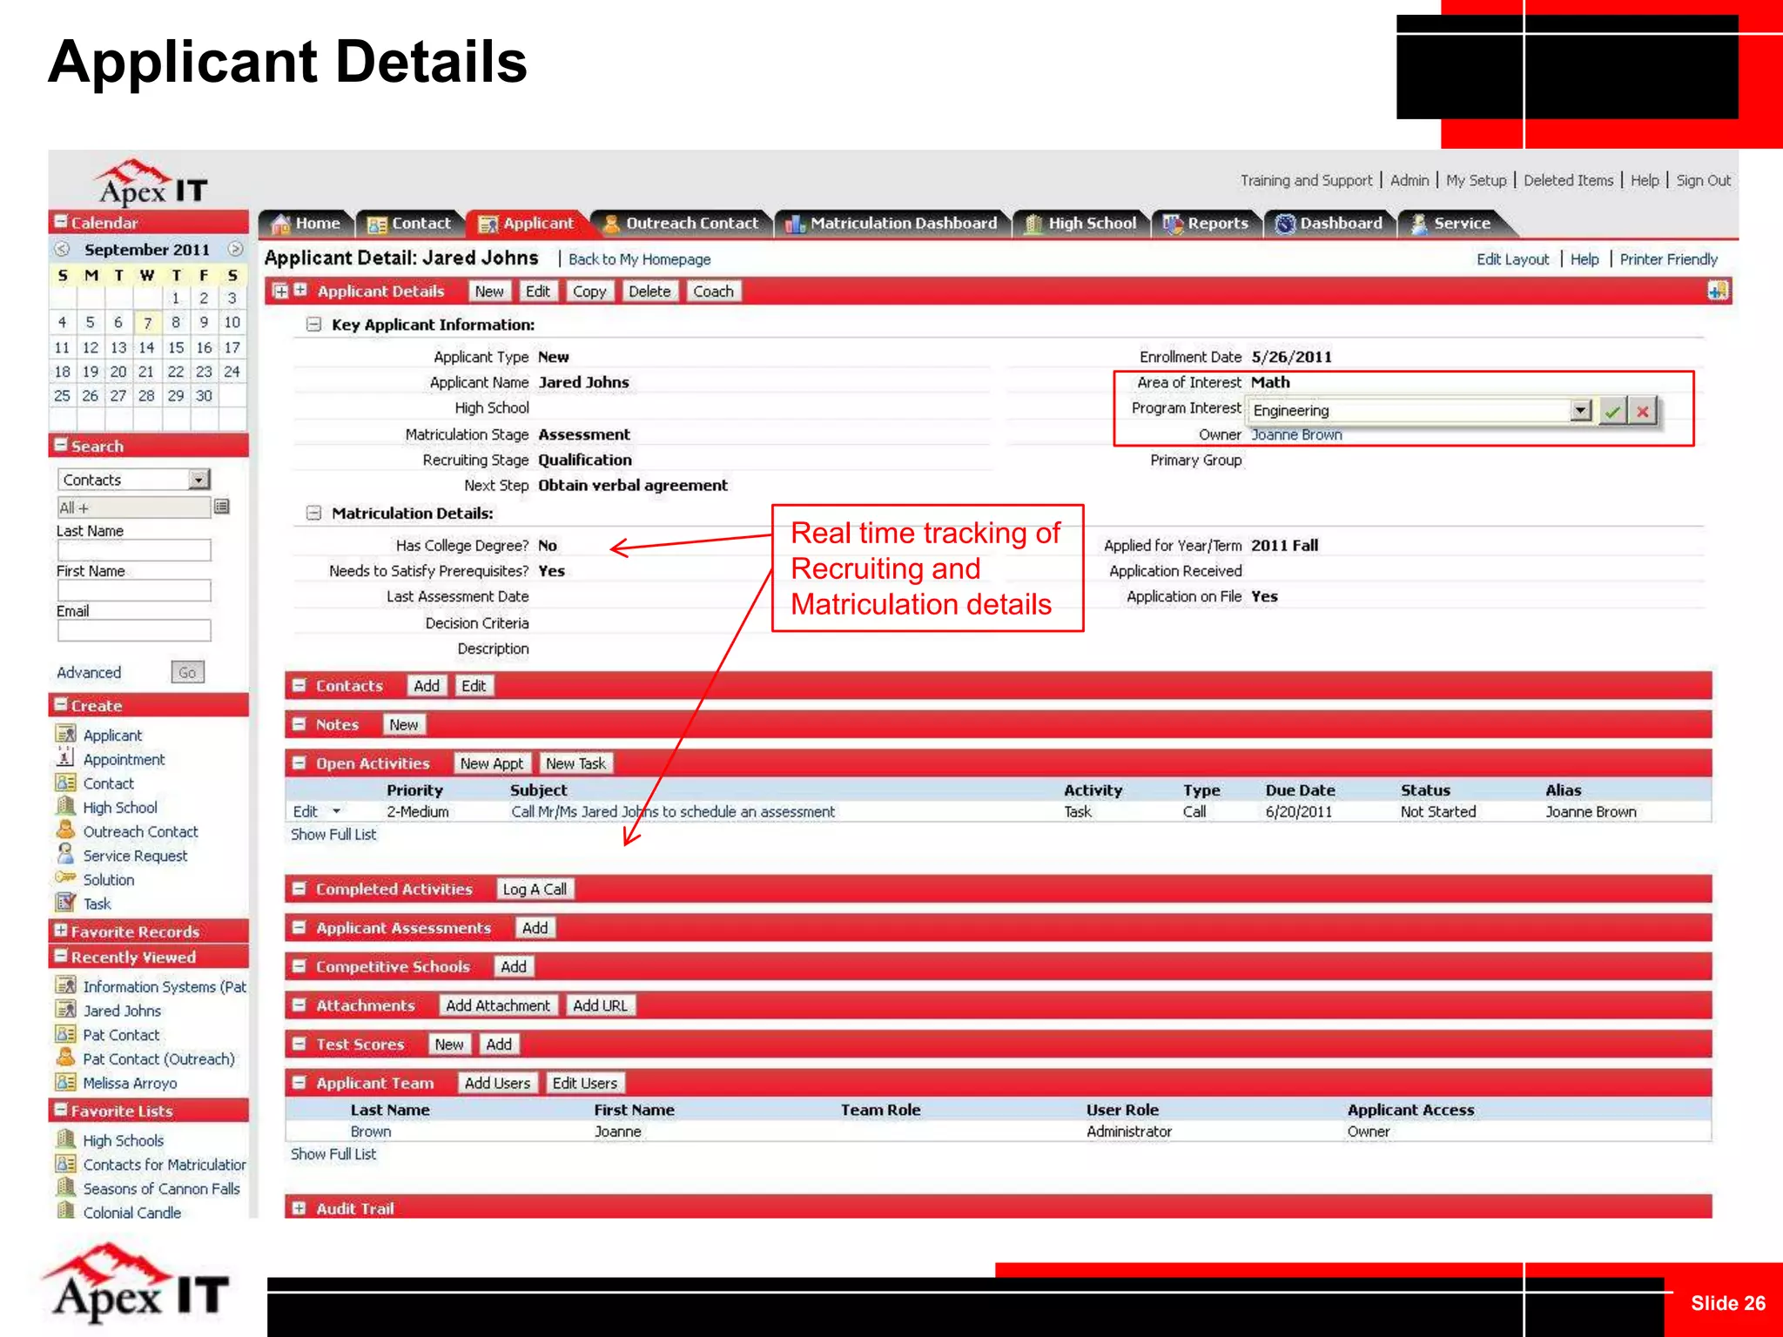Click the Pat Contact (Outreach) icon

tap(65, 1058)
